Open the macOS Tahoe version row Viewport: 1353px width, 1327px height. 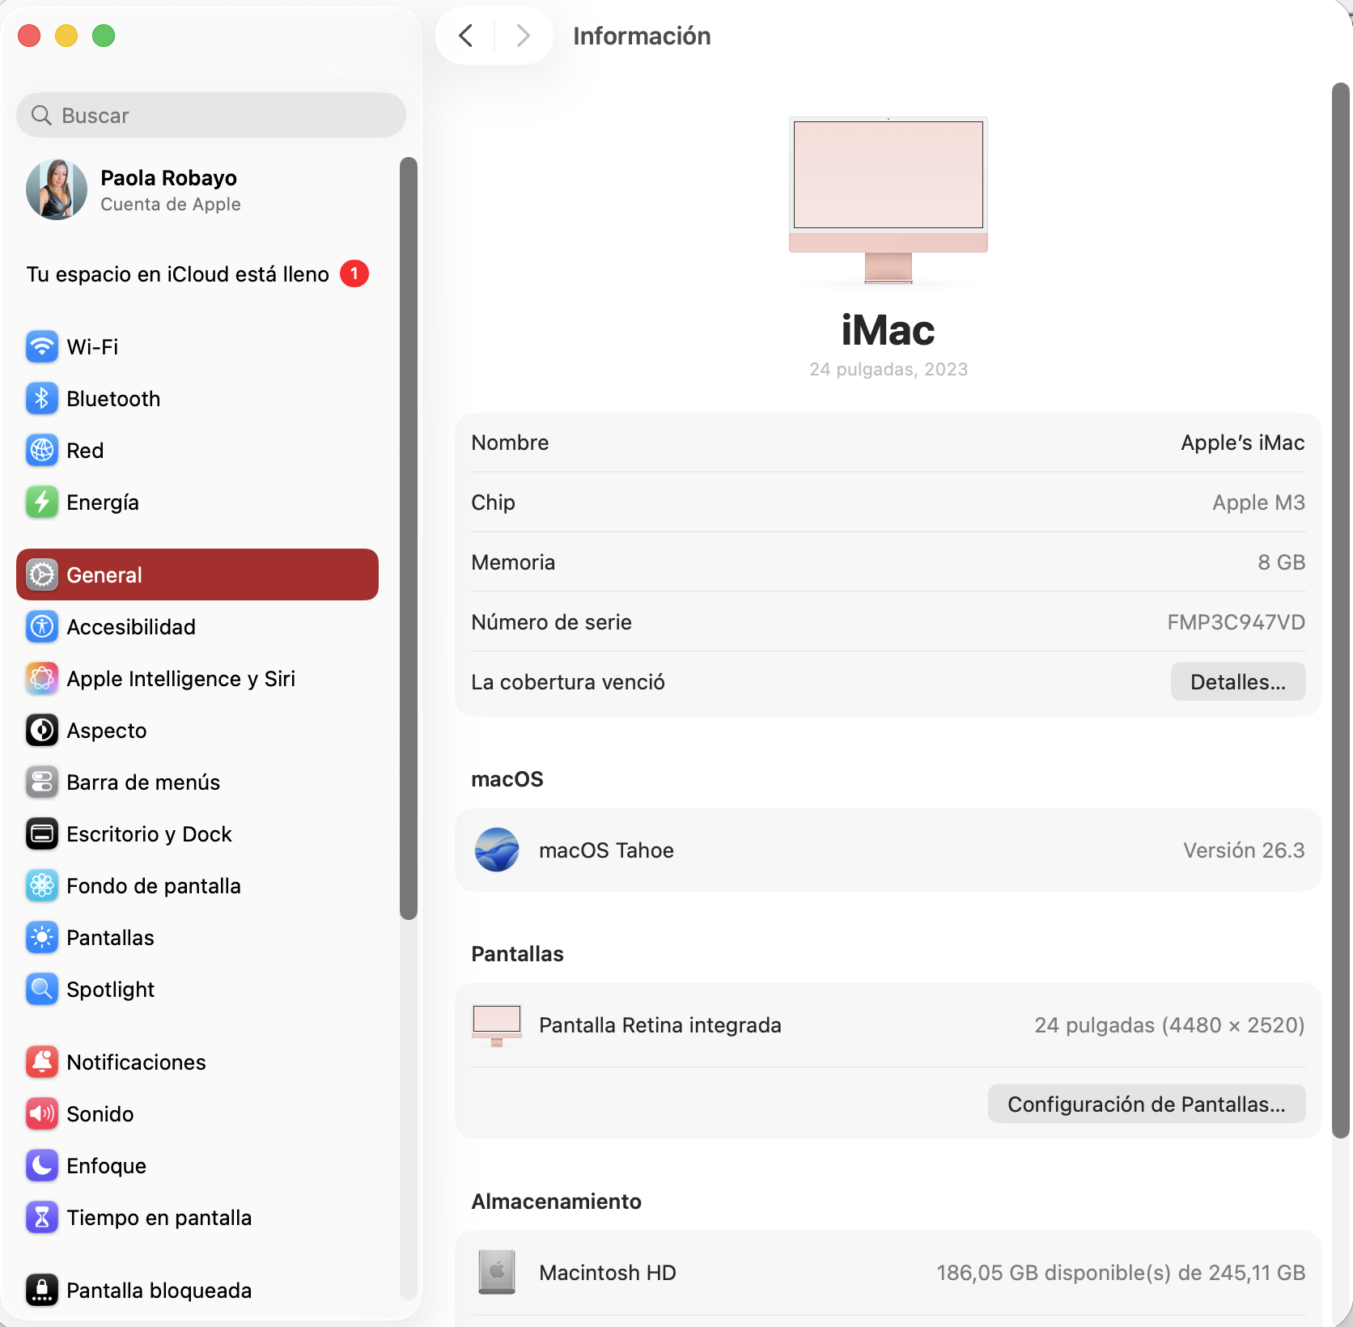(x=888, y=850)
